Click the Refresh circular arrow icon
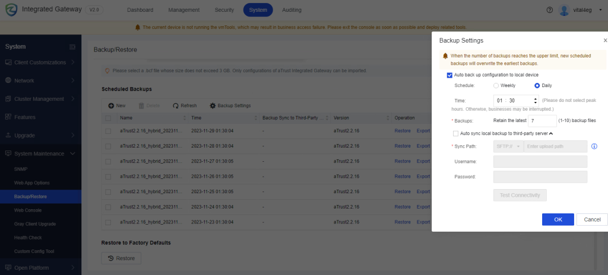 pyautogui.click(x=176, y=105)
